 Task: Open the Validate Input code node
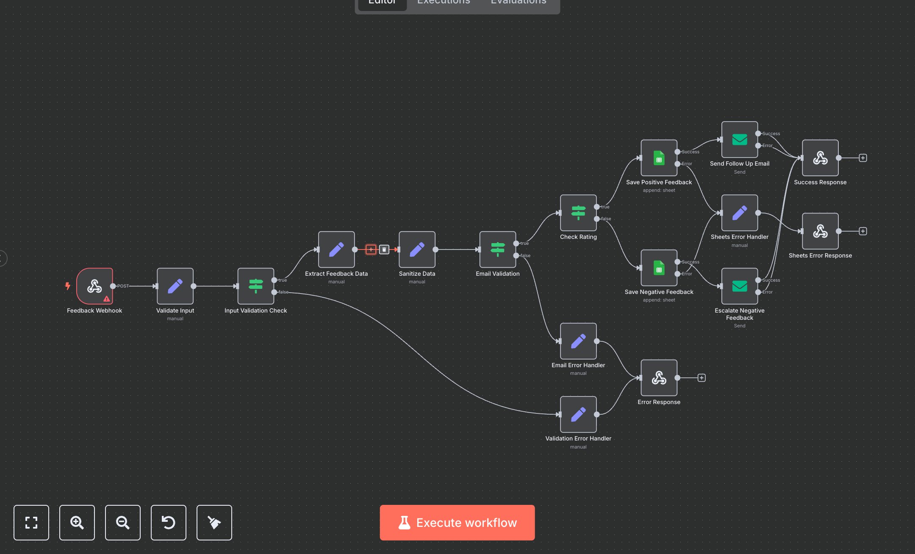(175, 286)
